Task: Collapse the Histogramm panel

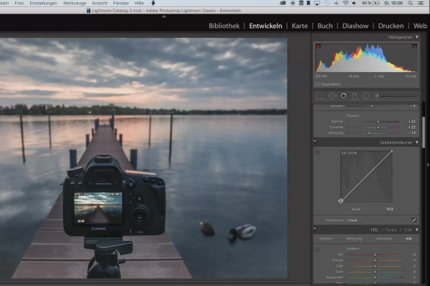Action: 417,37
